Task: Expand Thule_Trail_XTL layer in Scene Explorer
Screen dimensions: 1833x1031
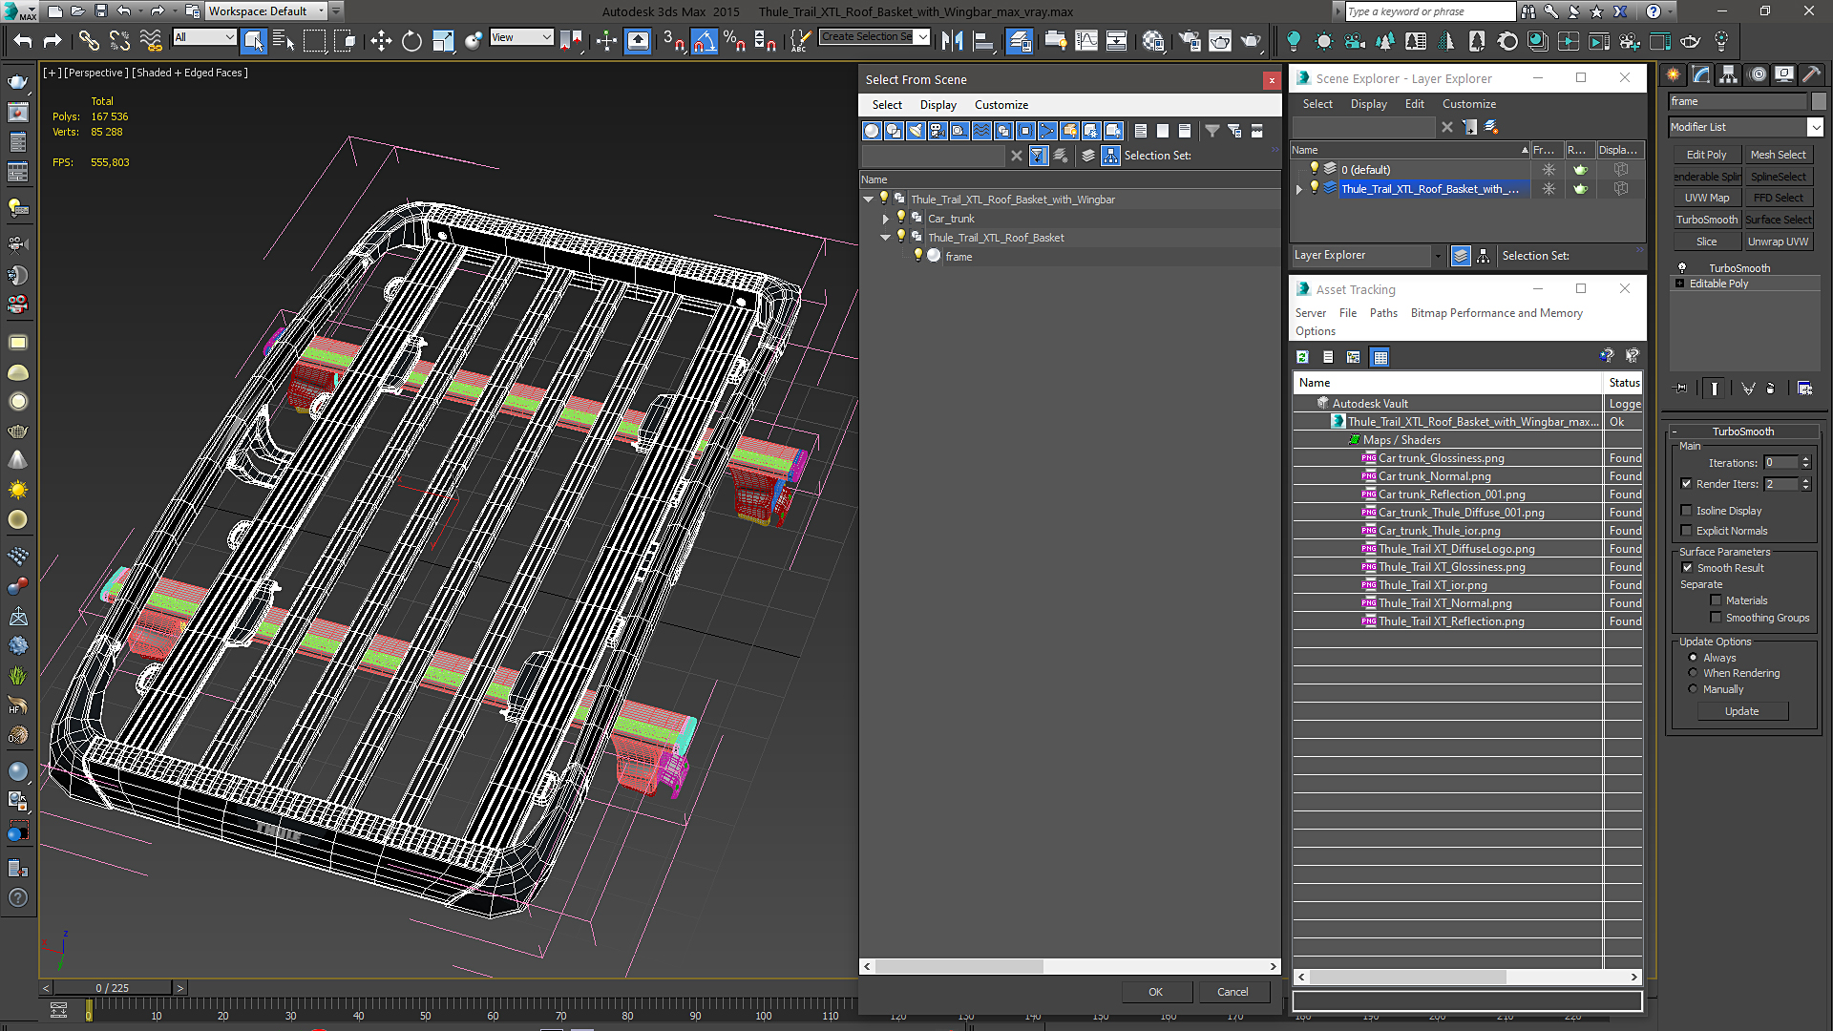Action: click(1298, 189)
